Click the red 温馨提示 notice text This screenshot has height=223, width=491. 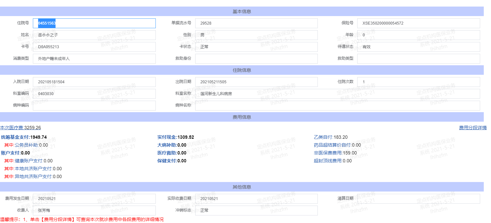click(x=82, y=219)
